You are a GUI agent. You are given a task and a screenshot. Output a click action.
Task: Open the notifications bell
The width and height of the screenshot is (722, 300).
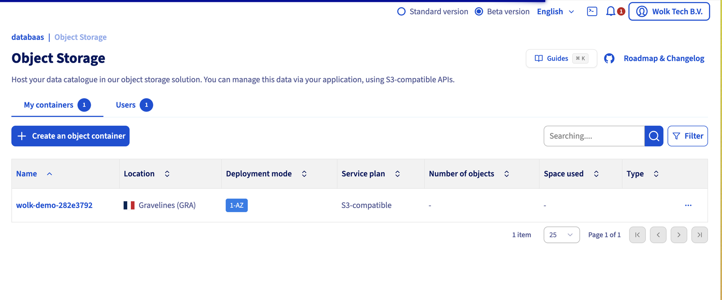click(611, 12)
